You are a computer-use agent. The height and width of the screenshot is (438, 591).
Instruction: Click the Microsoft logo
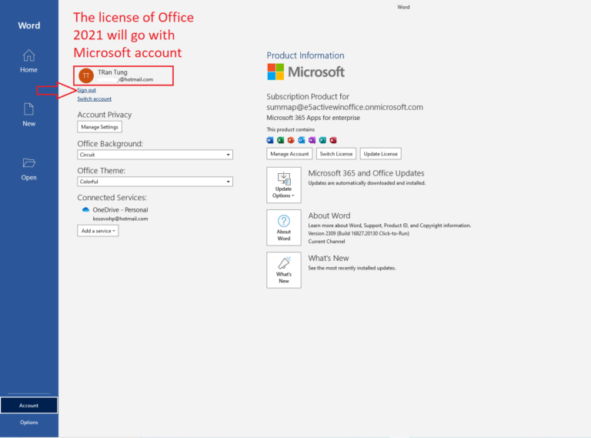click(306, 72)
